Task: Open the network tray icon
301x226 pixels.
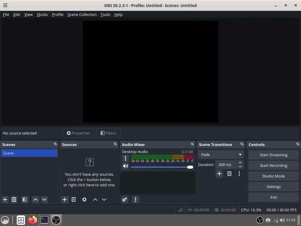Action: click(x=276, y=220)
